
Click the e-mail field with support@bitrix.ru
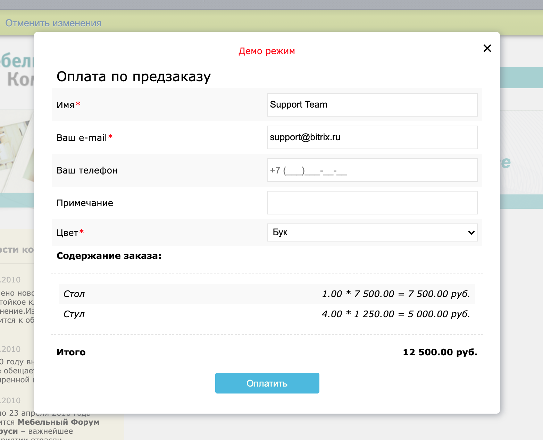click(372, 137)
